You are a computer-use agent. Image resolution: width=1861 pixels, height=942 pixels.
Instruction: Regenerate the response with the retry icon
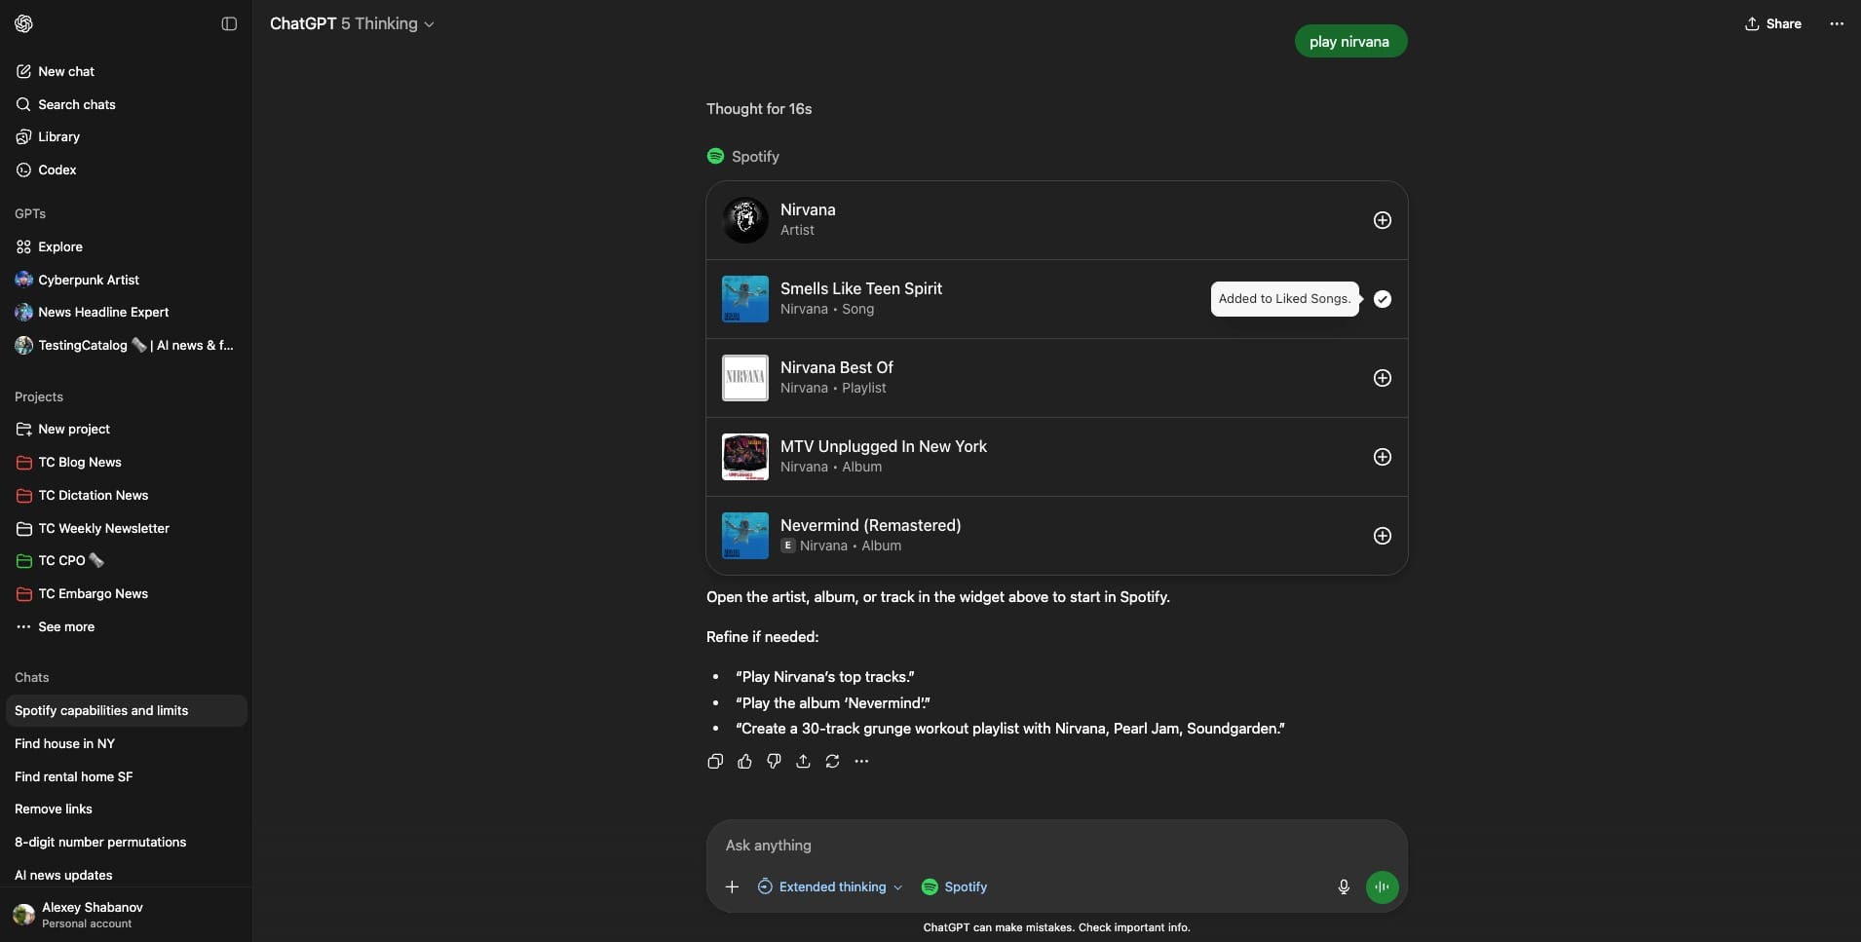(x=832, y=762)
